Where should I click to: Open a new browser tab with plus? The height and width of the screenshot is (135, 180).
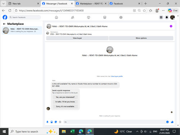tap(145, 4)
